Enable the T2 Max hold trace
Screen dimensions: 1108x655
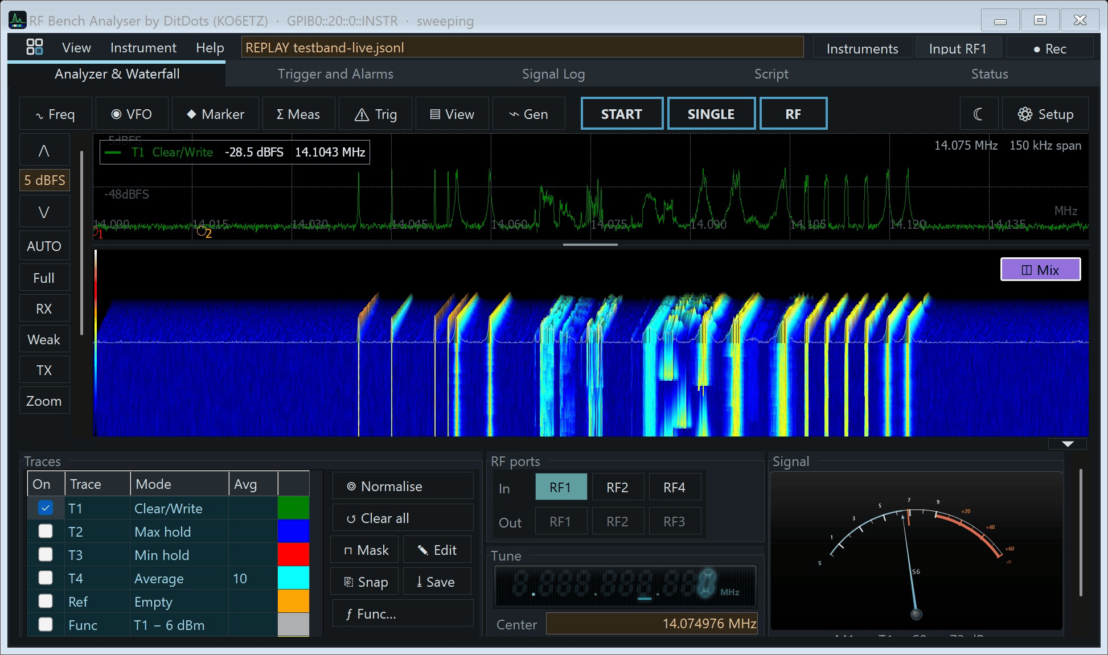tap(46, 531)
